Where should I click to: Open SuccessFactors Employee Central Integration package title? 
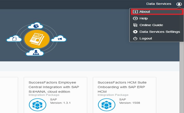tap(54, 87)
